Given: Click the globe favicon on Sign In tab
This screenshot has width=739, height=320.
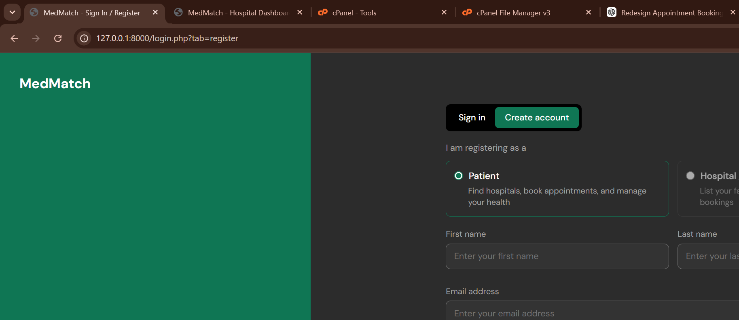Looking at the screenshot, I should [34, 13].
